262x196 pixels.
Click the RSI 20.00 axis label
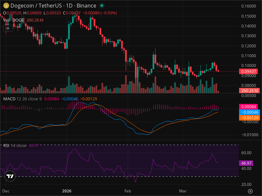[246, 184]
